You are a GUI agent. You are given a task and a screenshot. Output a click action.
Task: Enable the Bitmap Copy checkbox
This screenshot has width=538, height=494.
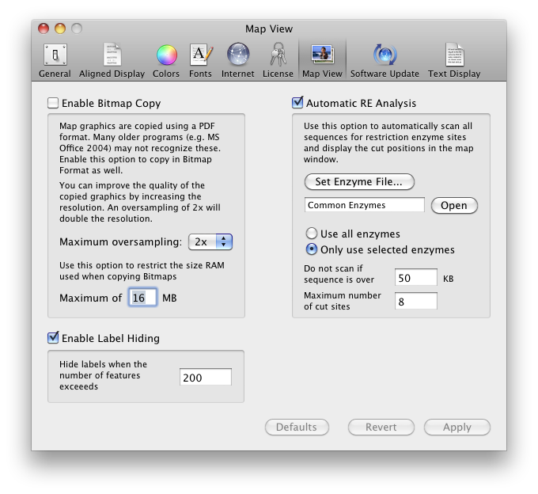pos(53,103)
